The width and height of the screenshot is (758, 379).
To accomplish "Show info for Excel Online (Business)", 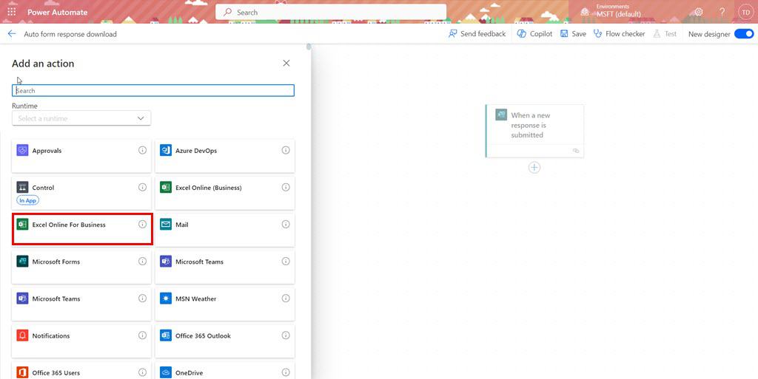I will pyautogui.click(x=286, y=187).
